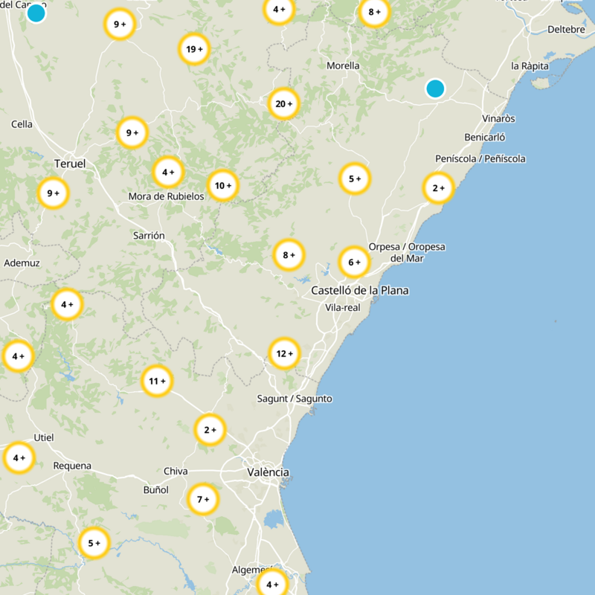
Task: Open the 4+ cluster above Mora de Rubielos
Action: [x=168, y=173]
